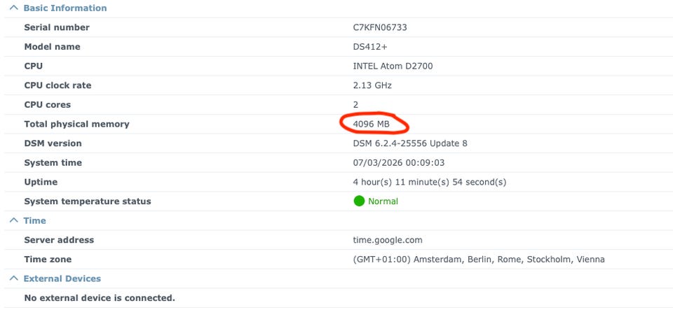Click the circled 4096 MB memory value
This screenshot has height=312, width=673.
(372, 124)
